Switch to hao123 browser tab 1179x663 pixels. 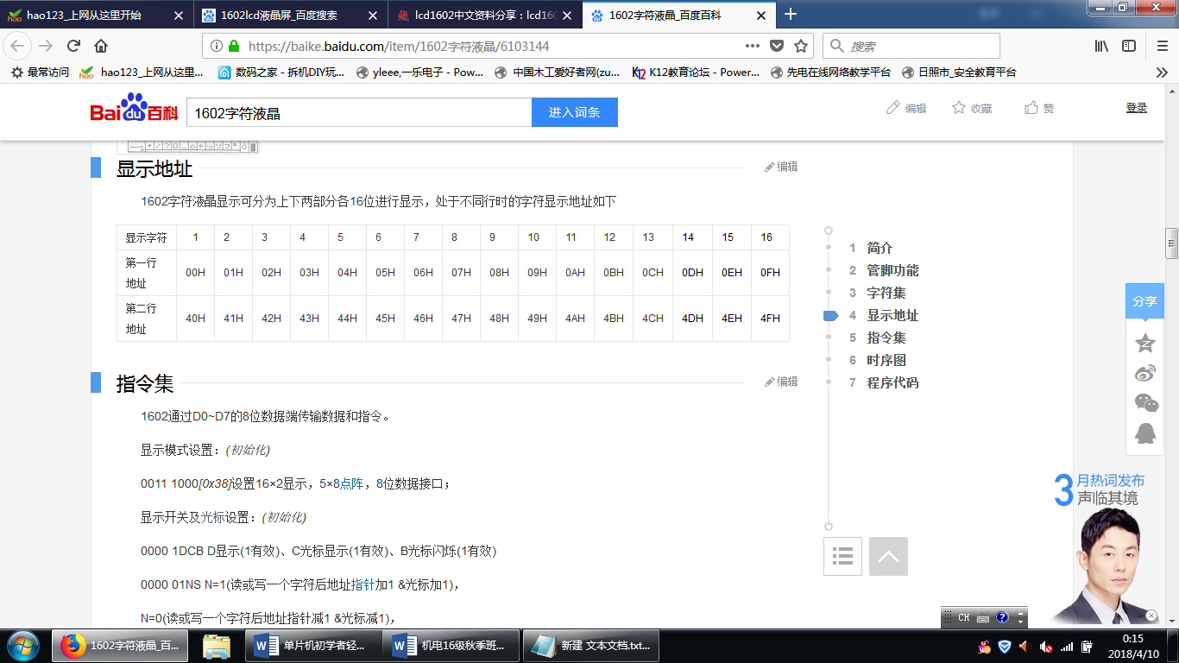click(x=95, y=15)
